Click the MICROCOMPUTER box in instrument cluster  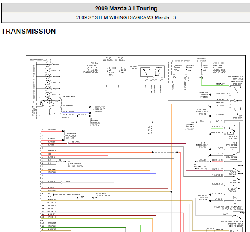[34, 110]
